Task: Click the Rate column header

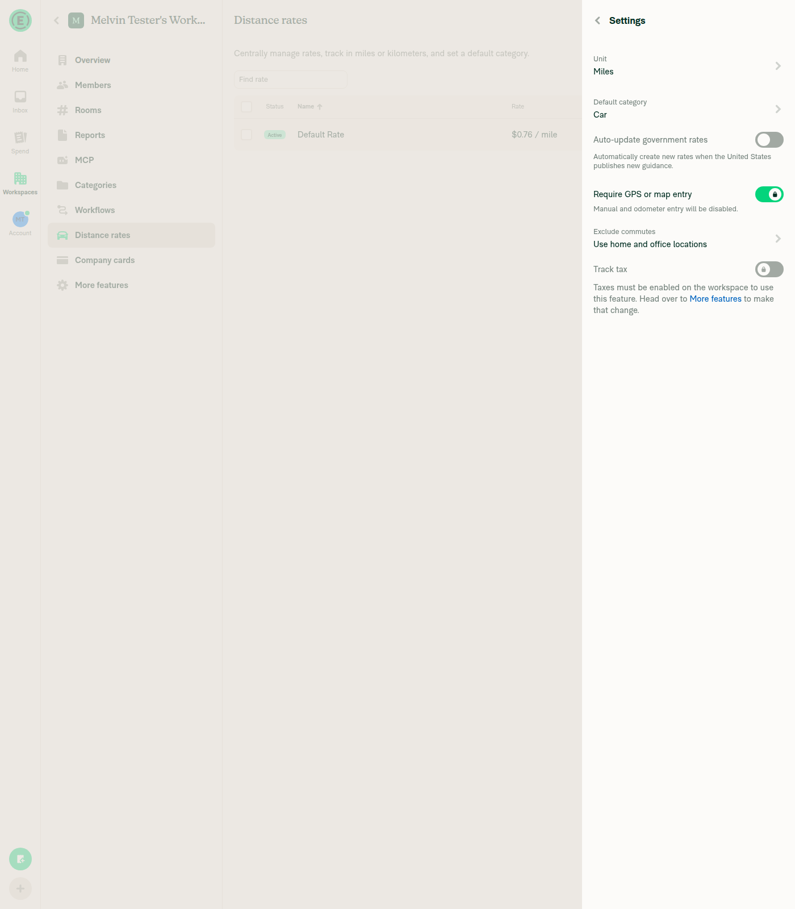Action: point(518,107)
